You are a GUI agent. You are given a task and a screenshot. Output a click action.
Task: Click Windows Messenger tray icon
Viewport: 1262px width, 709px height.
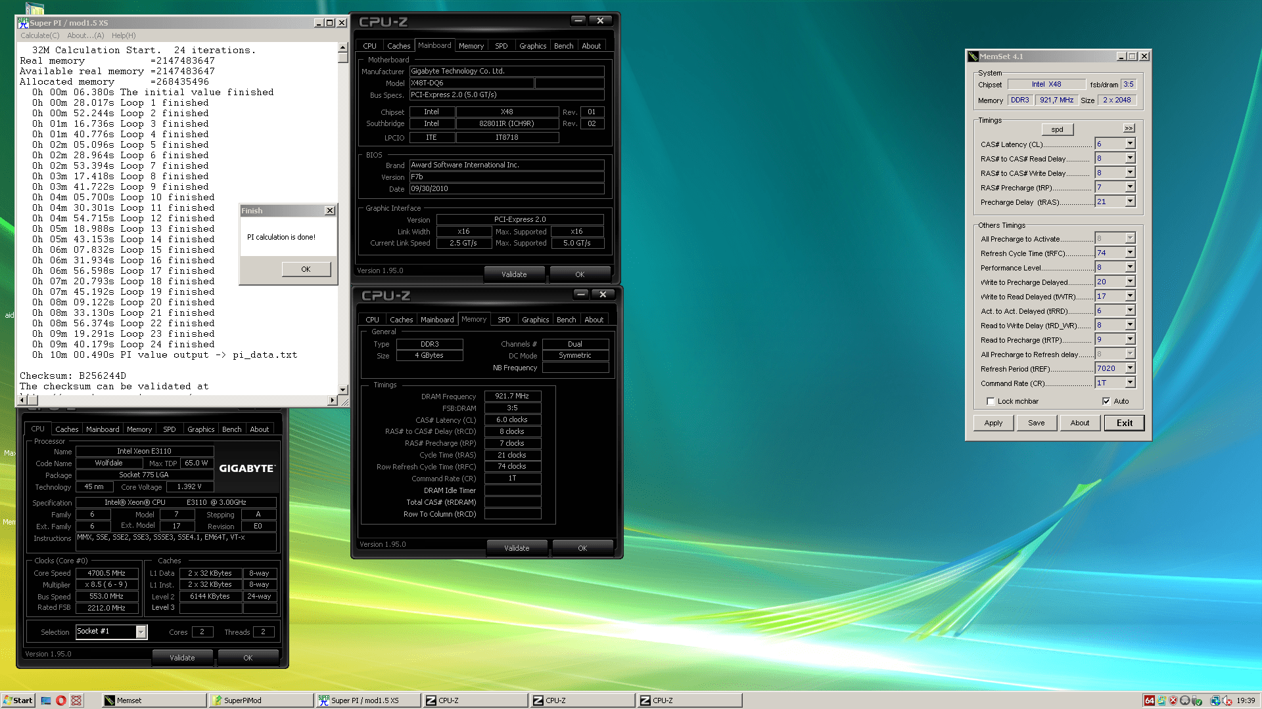coord(1161,700)
